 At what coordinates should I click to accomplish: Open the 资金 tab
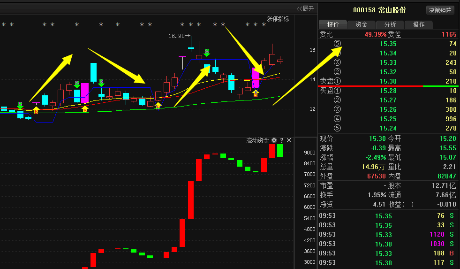pos(361,24)
